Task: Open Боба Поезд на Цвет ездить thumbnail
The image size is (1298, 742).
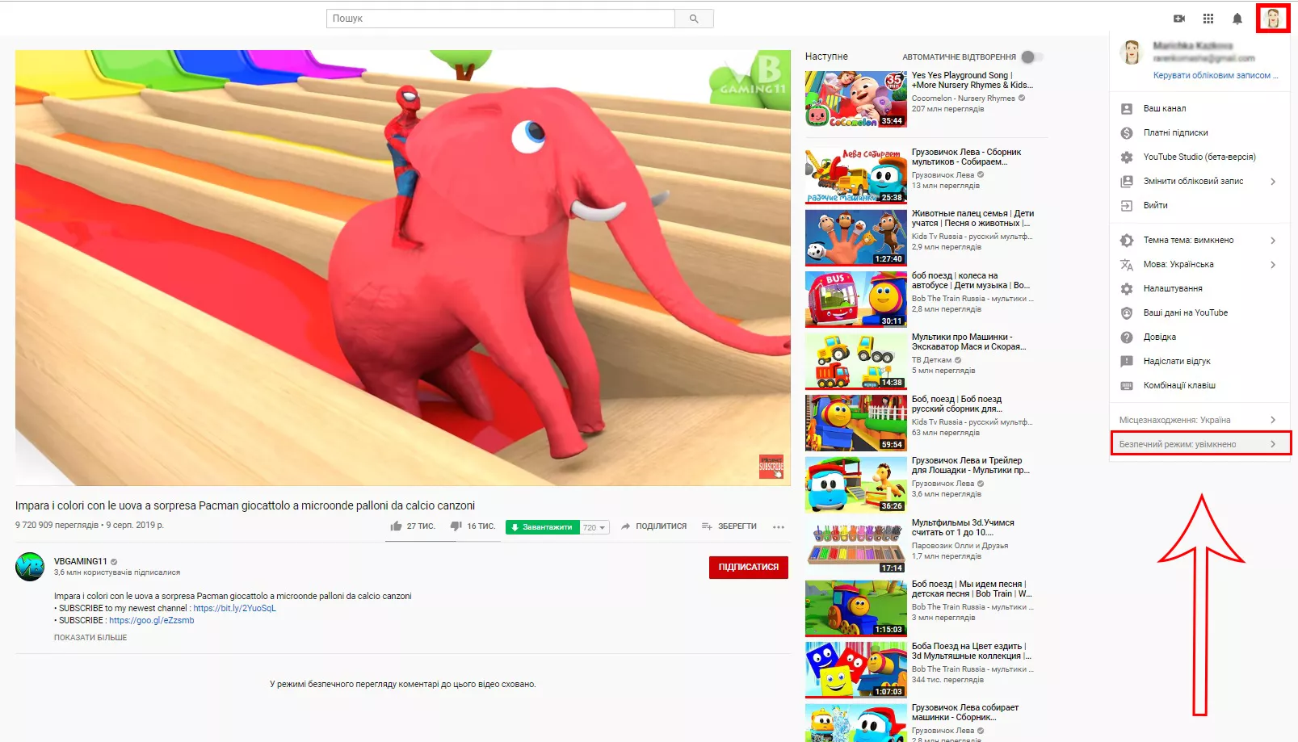Action: click(x=855, y=669)
